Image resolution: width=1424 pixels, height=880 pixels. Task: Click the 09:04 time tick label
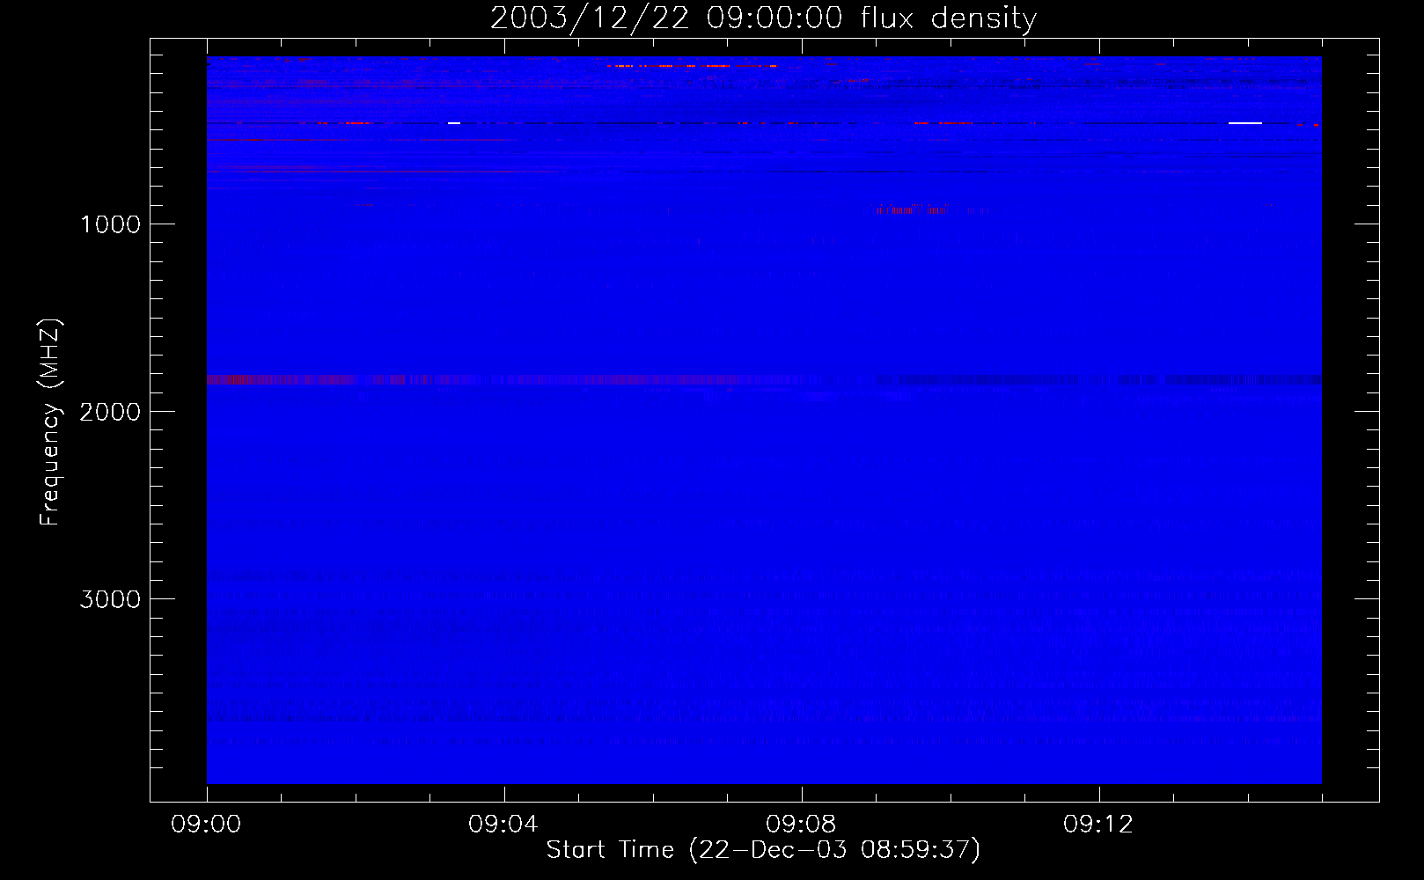(x=503, y=825)
